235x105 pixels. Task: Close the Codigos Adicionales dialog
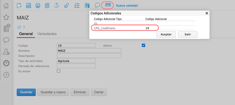(x=207, y=13)
